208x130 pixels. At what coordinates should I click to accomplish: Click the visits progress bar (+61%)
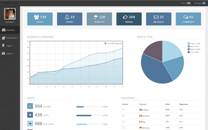[88, 115]
